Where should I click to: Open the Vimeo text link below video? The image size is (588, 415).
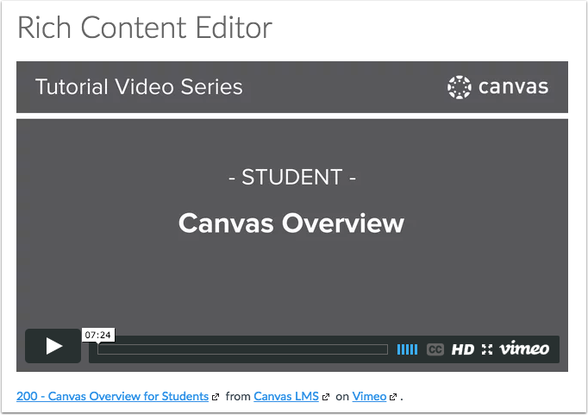tap(369, 396)
